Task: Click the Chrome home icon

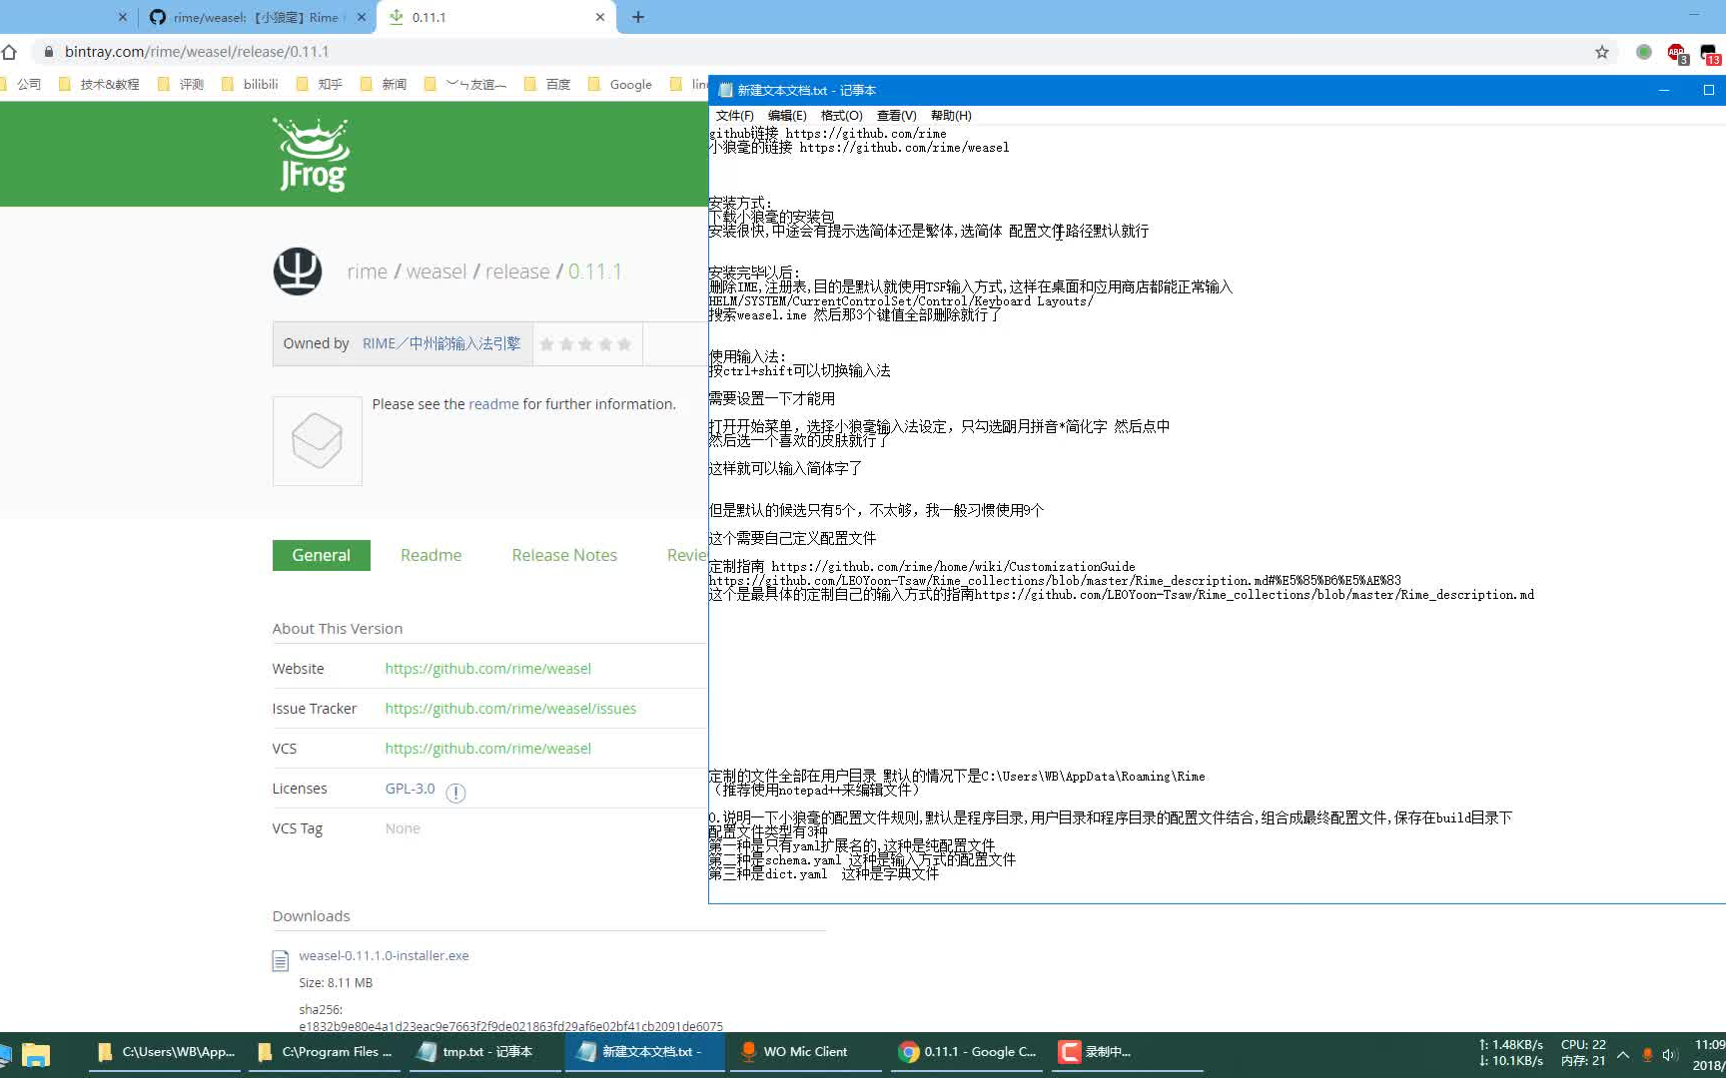Action: click(9, 52)
